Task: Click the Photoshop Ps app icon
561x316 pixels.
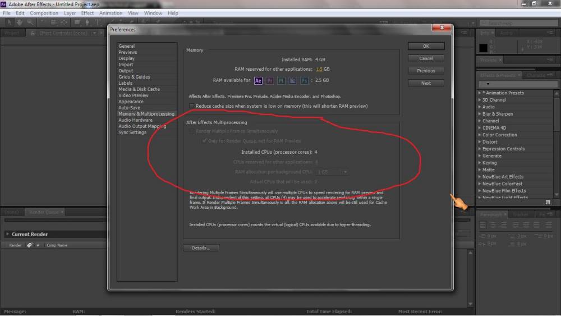Action: tap(304, 80)
